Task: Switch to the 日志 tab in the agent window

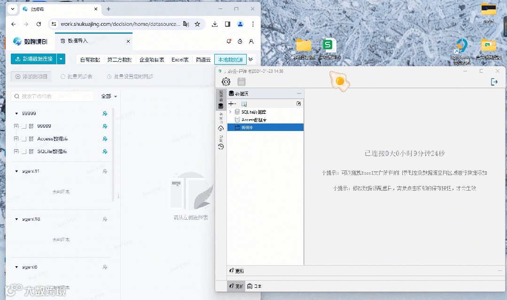Action: [x=254, y=286]
